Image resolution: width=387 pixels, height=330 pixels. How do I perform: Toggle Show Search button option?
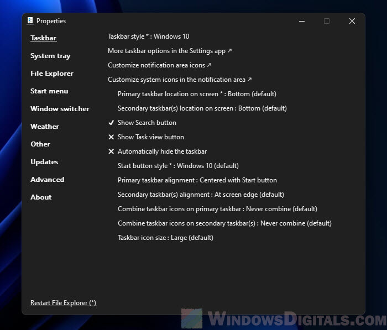(143, 123)
